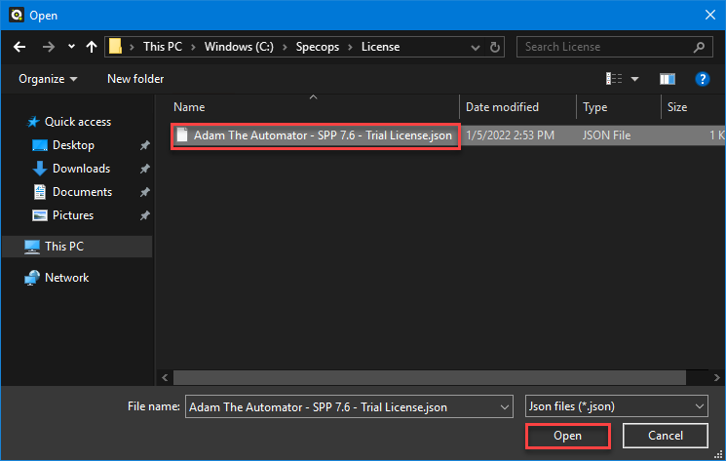The width and height of the screenshot is (726, 461).
Task: Change the view layout icon
Action: point(614,79)
